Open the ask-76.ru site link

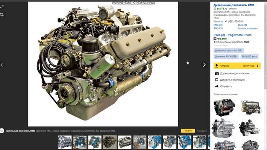[x=222, y=8]
